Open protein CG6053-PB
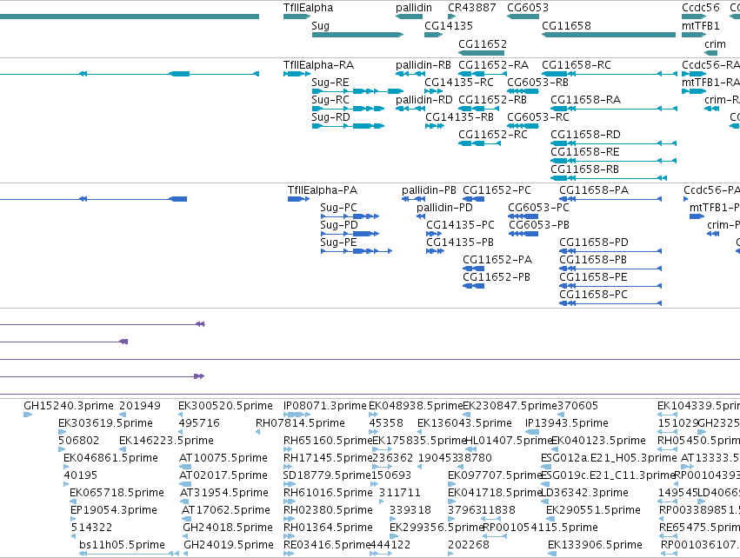This screenshot has height=558, width=740. 539,225
